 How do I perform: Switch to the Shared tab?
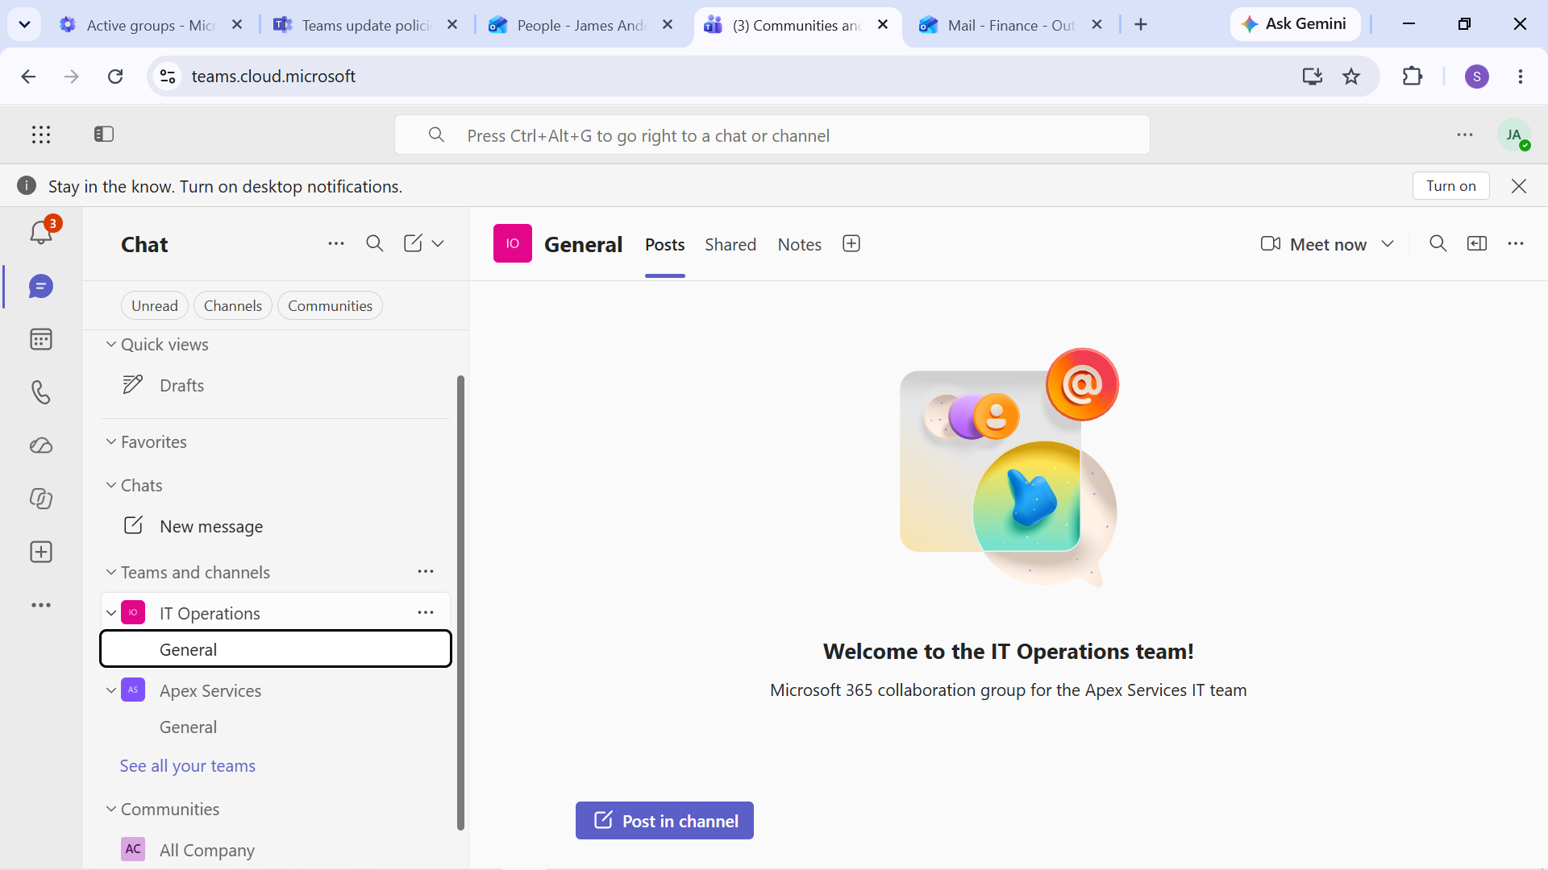pos(730,244)
